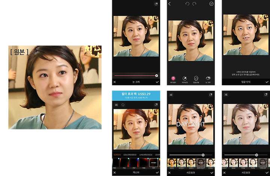Image resolution: width=270 pixels, height=176 pixels.
Task: Choose the HERO filter thumbnail
Action: (x=191, y=163)
